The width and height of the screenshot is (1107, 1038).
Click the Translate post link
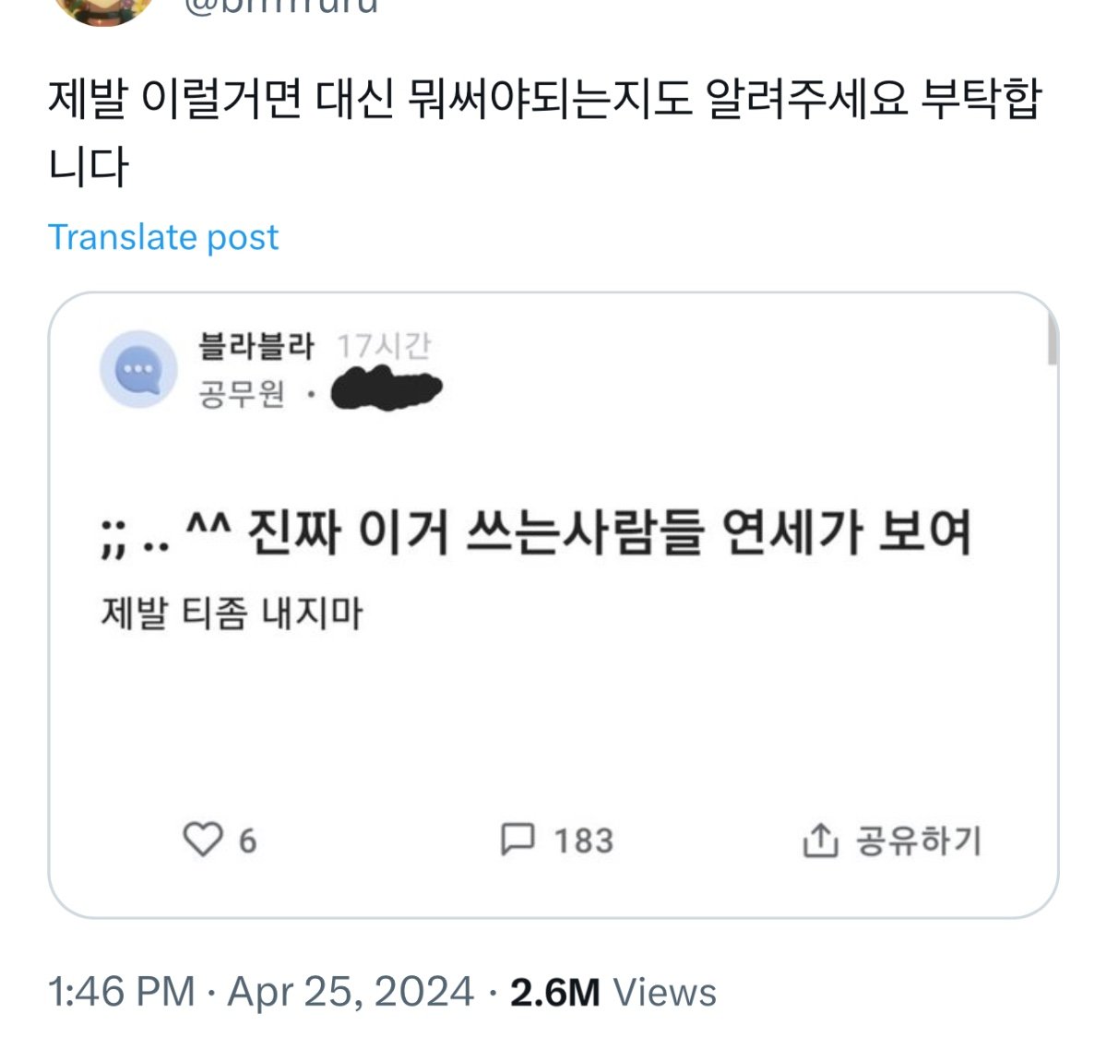pos(163,237)
